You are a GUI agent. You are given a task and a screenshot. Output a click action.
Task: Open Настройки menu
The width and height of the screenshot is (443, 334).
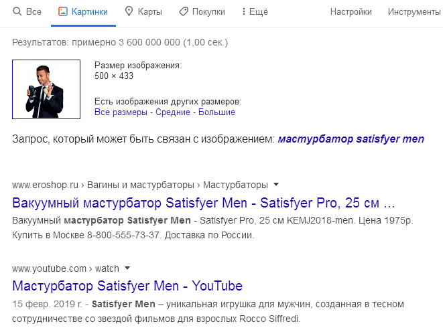point(351,11)
